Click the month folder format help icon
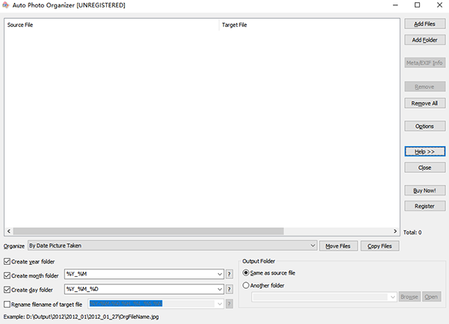The width and height of the screenshot is (449, 324). (x=229, y=275)
